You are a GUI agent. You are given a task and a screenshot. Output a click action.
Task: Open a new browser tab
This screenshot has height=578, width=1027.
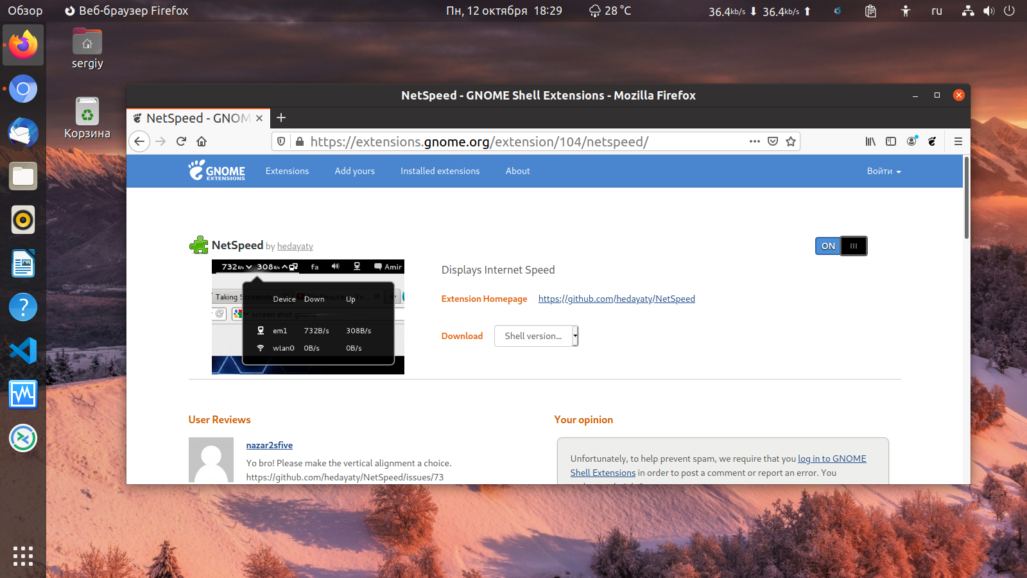coord(281,118)
